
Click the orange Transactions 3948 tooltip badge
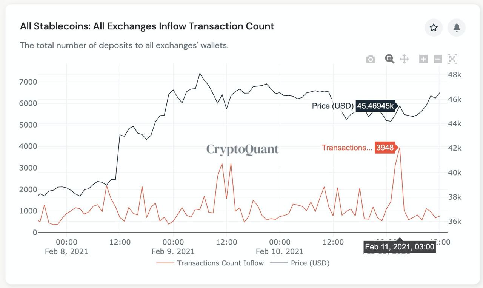point(385,148)
